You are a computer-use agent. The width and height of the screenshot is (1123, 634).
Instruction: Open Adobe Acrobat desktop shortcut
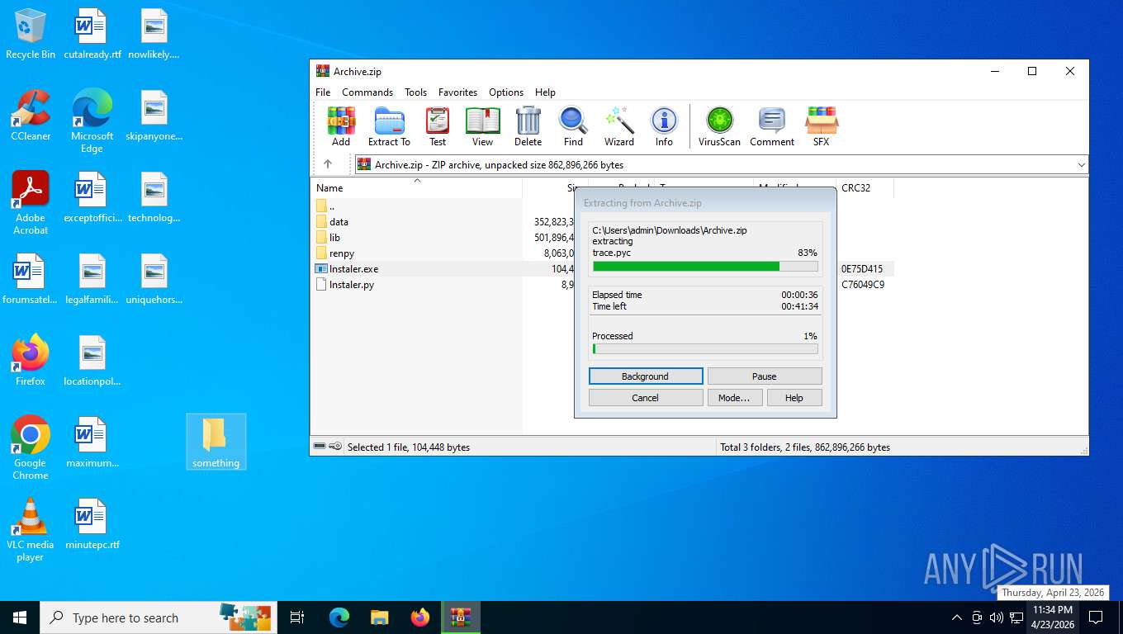click(31, 203)
